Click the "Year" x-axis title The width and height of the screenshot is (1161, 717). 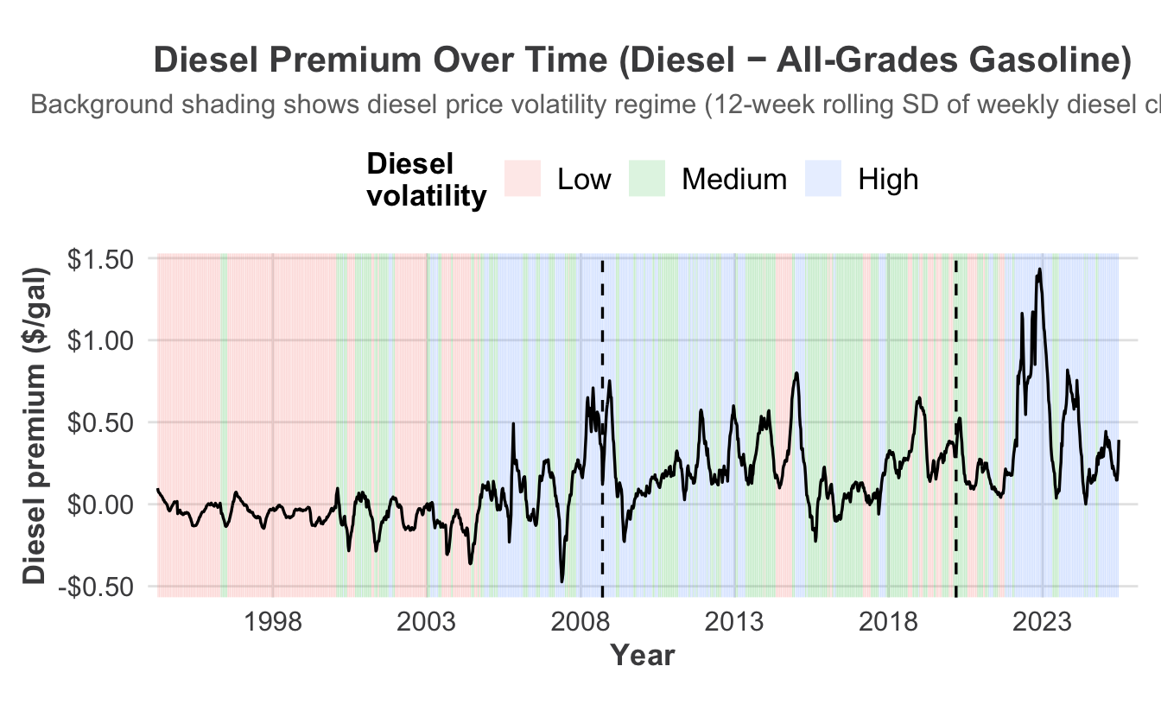click(642, 656)
